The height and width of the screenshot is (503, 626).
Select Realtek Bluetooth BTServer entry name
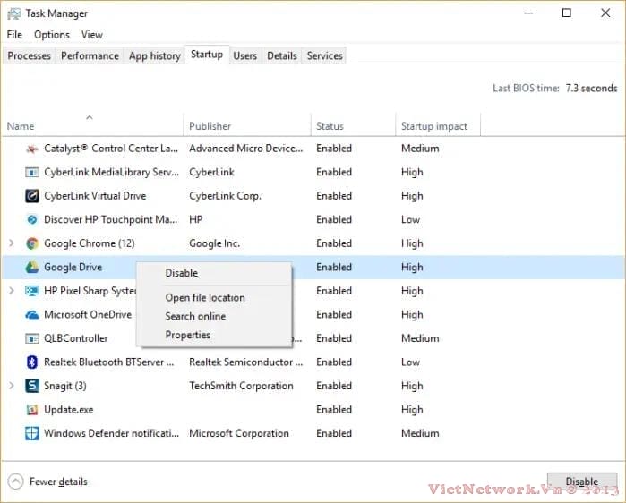[109, 362]
